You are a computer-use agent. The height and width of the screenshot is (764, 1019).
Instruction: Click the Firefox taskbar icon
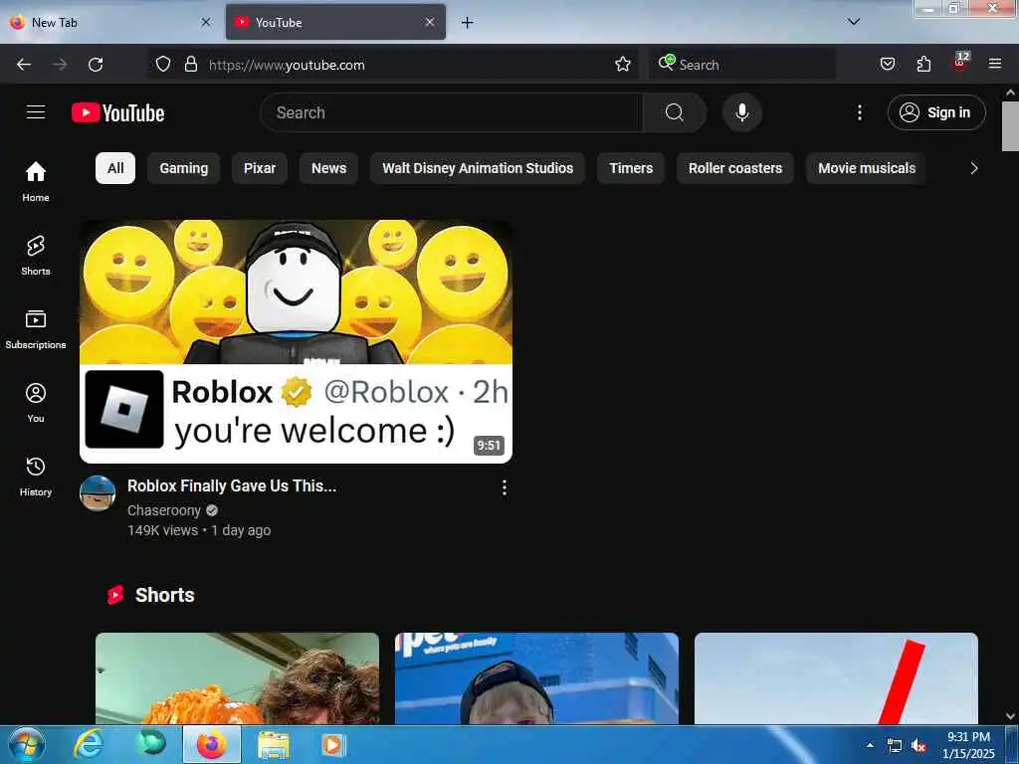point(212,745)
